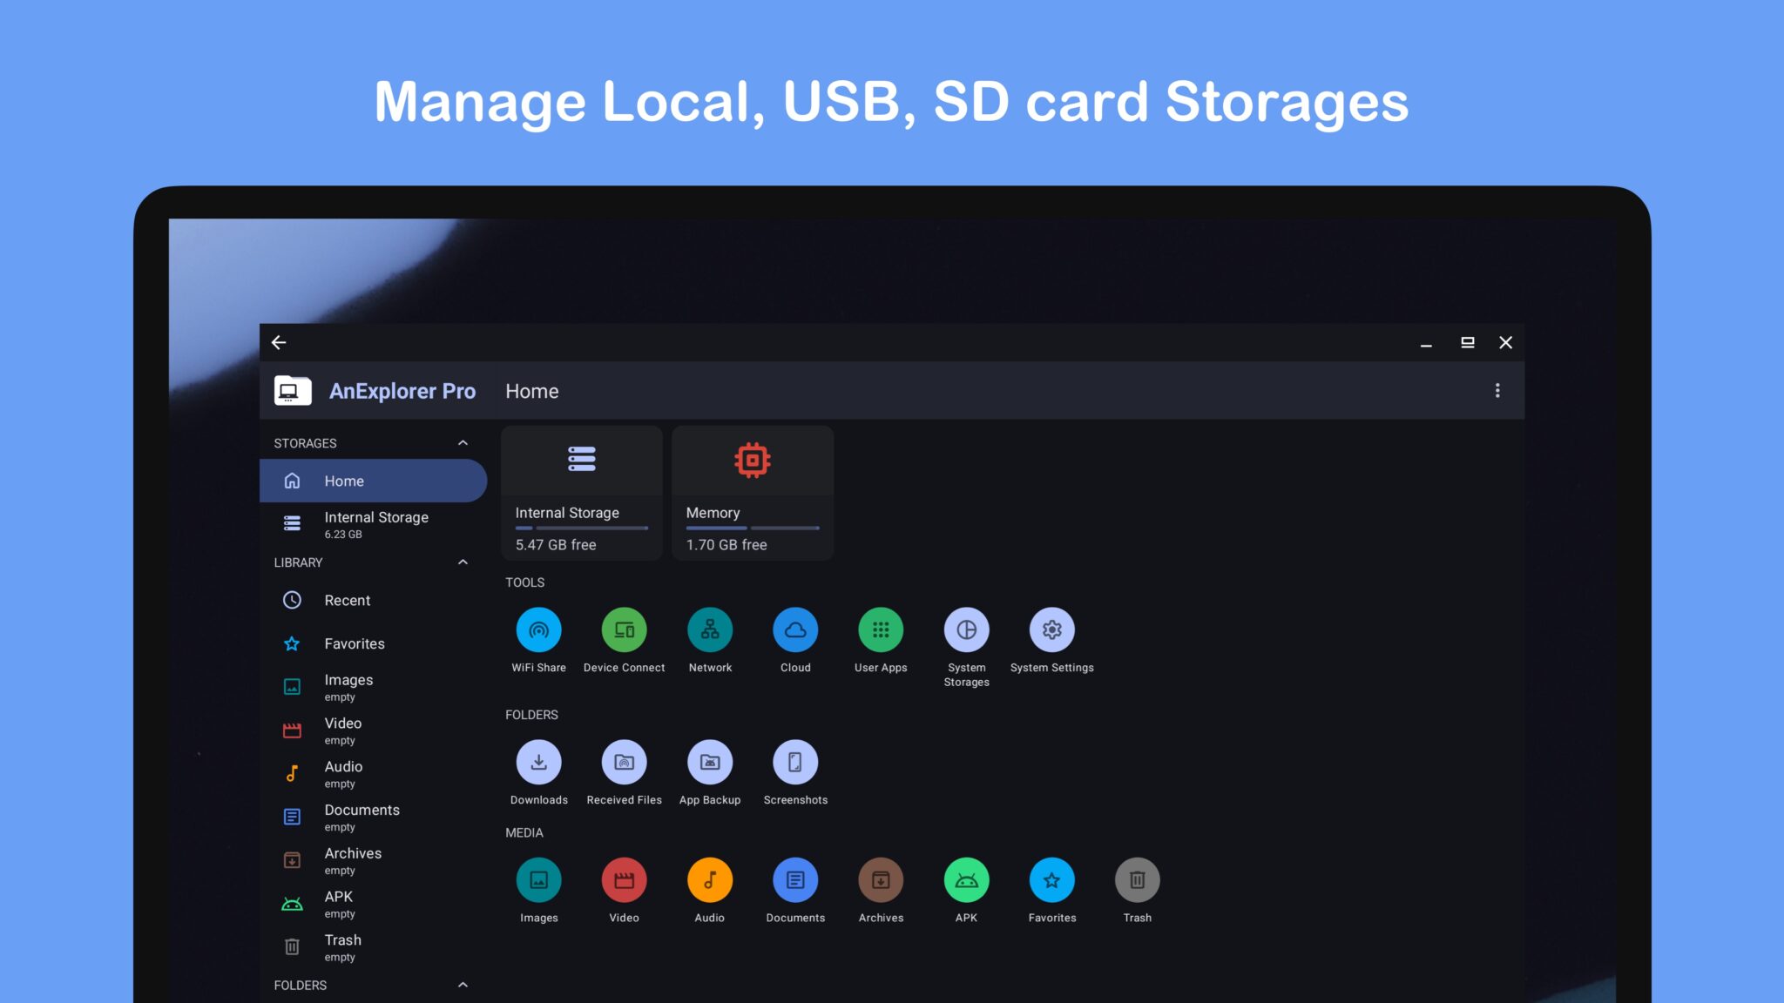Open the Screenshots folder
The height and width of the screenshot is (1003, 1784).
795,762
